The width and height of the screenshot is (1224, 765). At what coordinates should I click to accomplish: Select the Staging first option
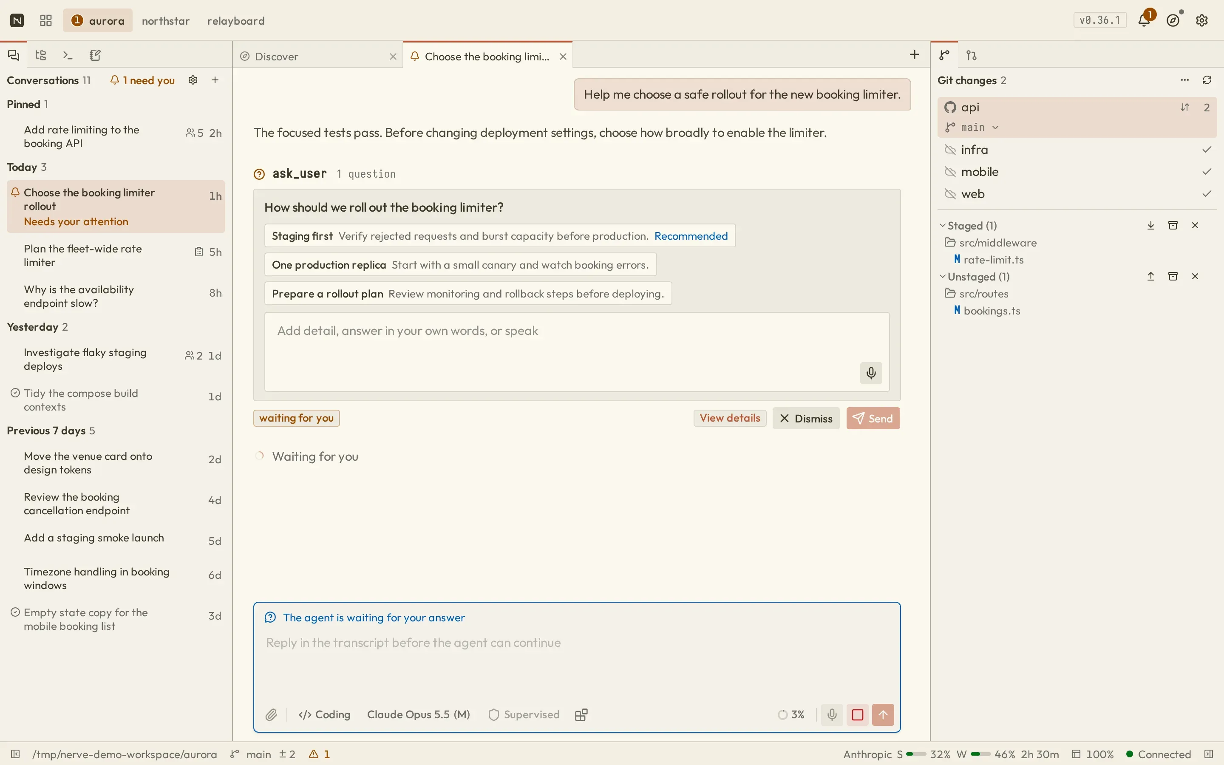500,236
